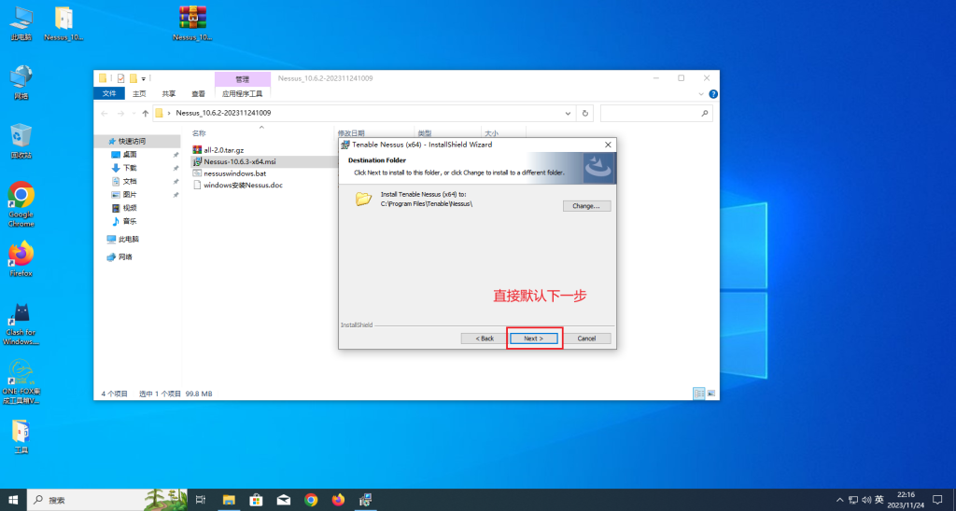
Task: Select Nessus-10.6.3-x64.msi file
Action: coord(239,161)
